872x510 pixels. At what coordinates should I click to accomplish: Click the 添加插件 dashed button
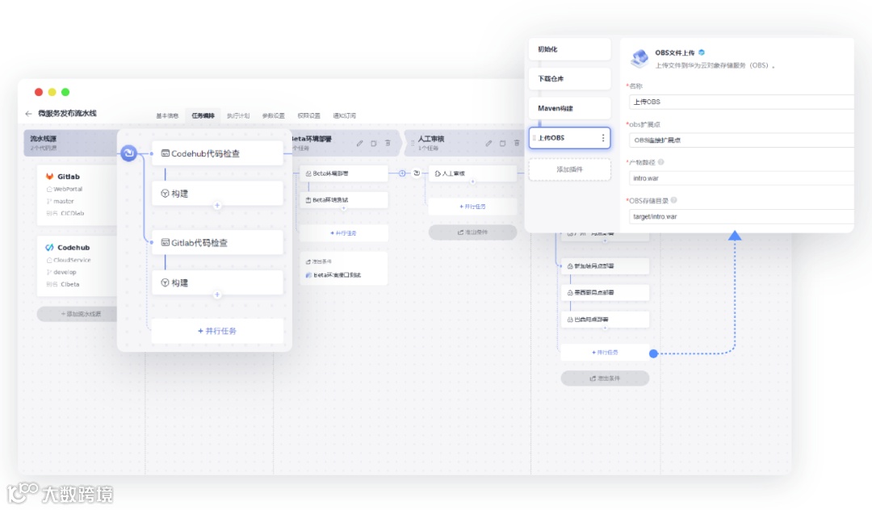(570, 169)
